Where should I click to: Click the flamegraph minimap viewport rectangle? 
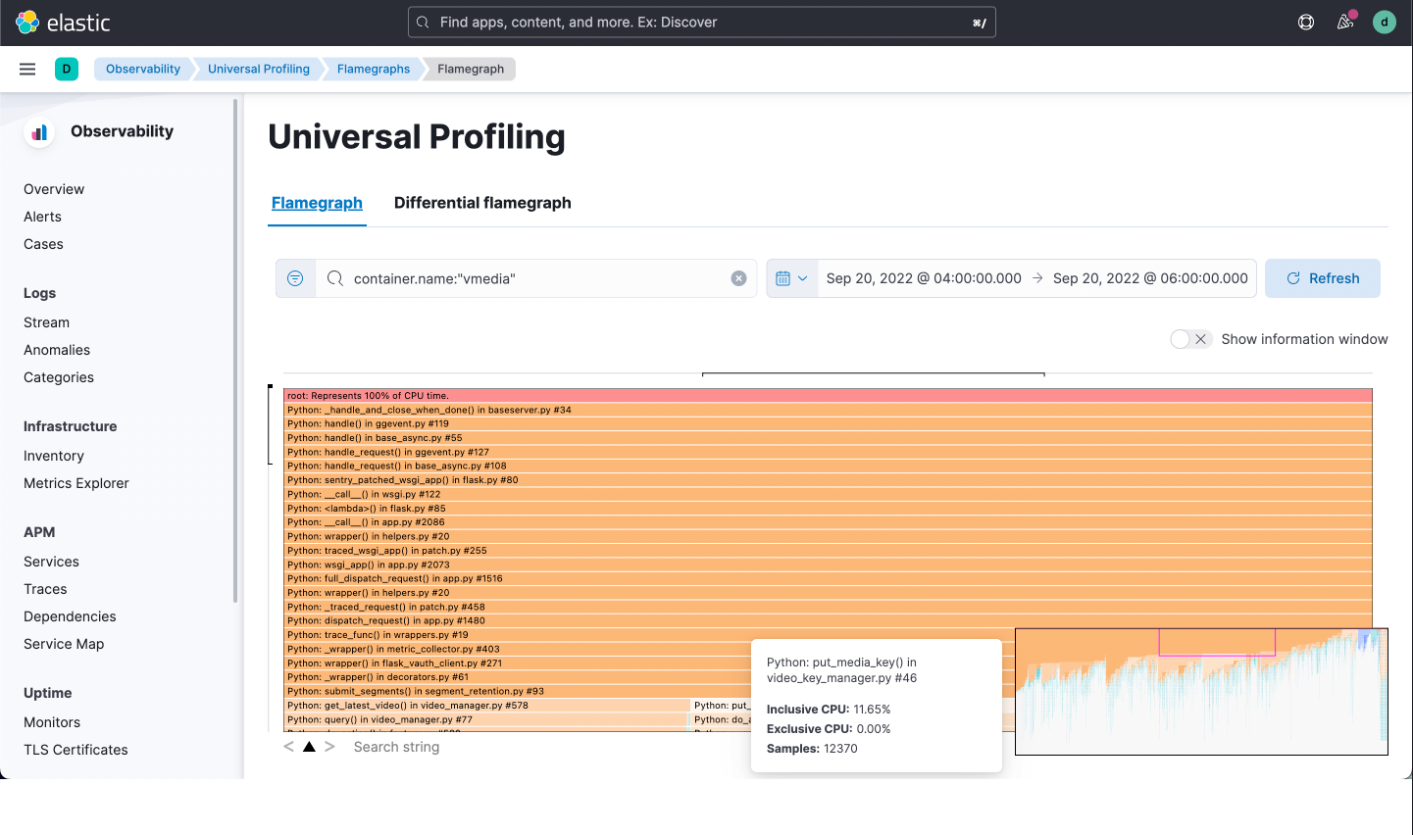[x=1217, y=642]
